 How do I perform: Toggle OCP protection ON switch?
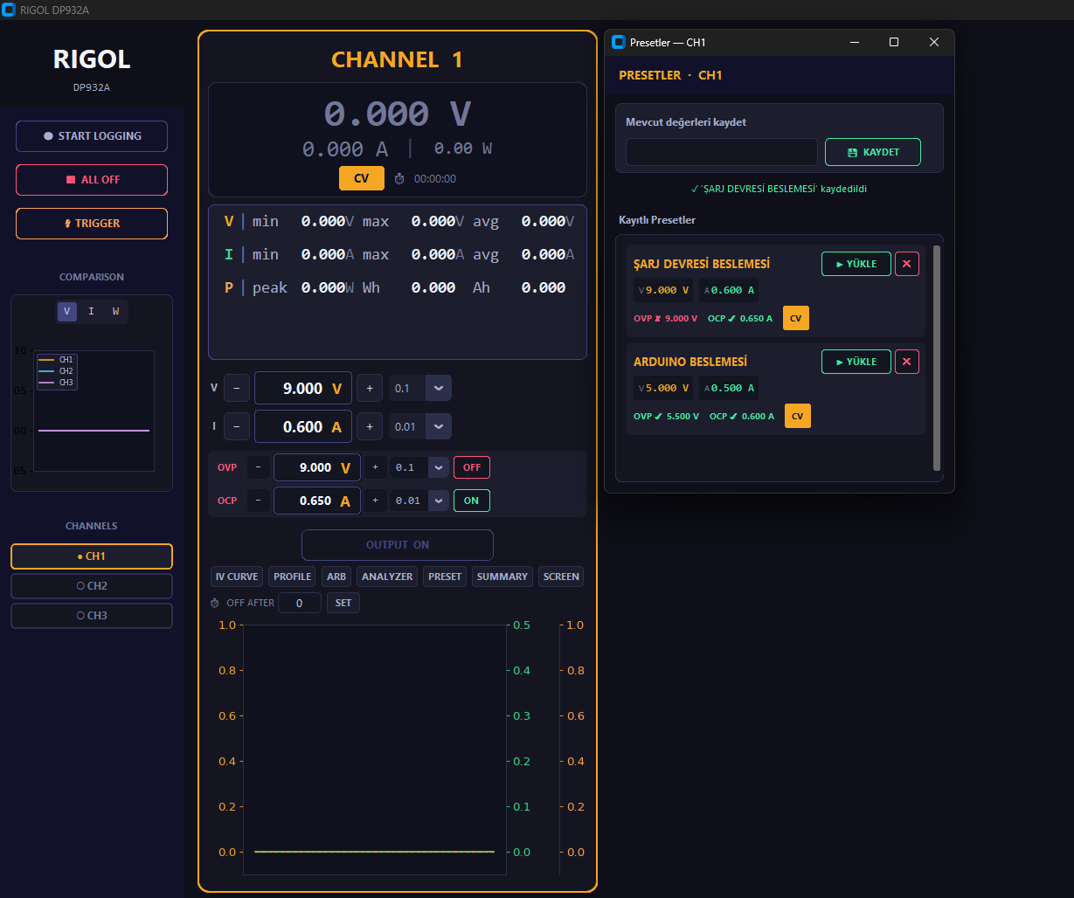(x=471, y=501)
